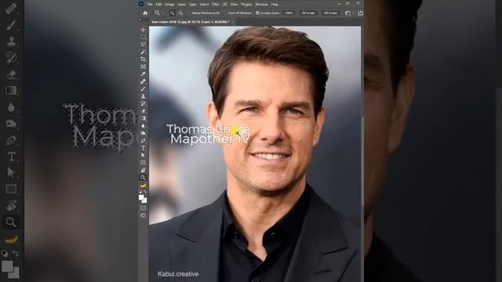This screenshot has height=282, width=502.
Task: Select the Spot Healing Brush tool
Action: [143, 81]
